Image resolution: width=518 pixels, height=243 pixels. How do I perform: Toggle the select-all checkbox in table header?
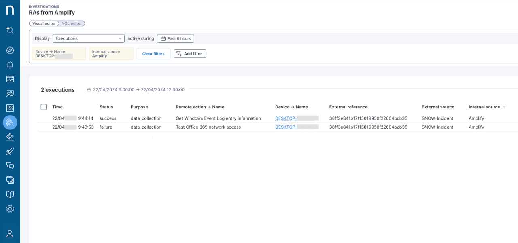click(43, 107)
